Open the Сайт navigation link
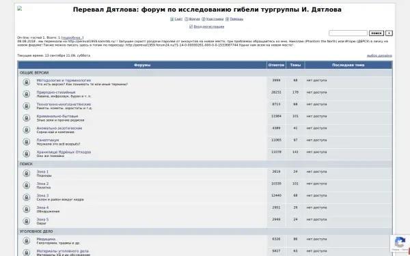Viewport: 410px width, 256px height. [x=178, y=19]
